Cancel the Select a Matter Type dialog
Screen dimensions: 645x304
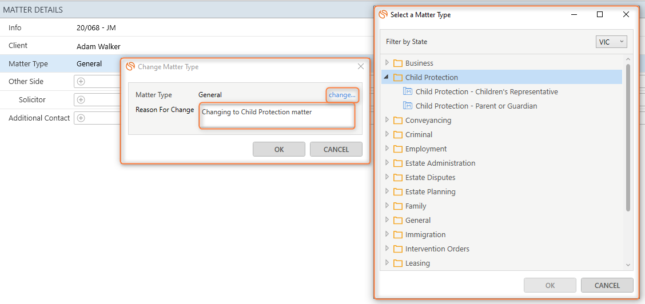coord(607,285)
